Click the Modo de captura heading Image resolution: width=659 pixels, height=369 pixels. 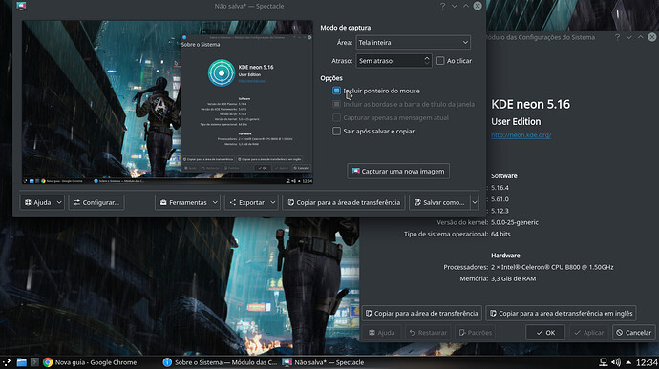click(x=346, y=28)
